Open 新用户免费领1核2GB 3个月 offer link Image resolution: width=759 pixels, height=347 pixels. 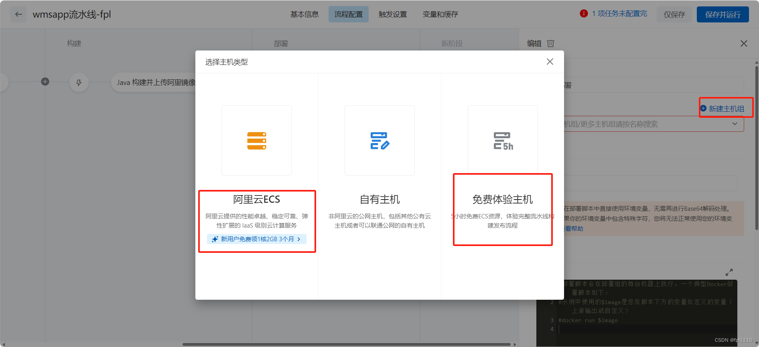point(257,239)
